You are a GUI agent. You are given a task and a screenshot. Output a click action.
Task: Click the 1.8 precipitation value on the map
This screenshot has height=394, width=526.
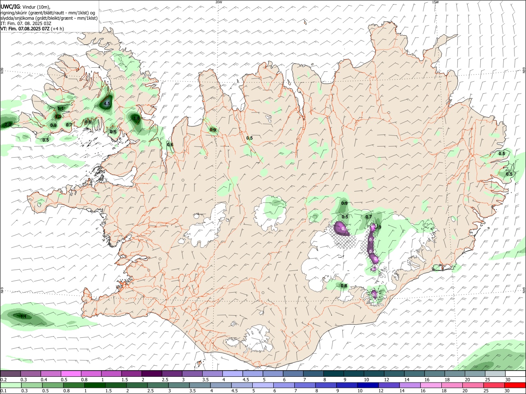coord(137,118)
